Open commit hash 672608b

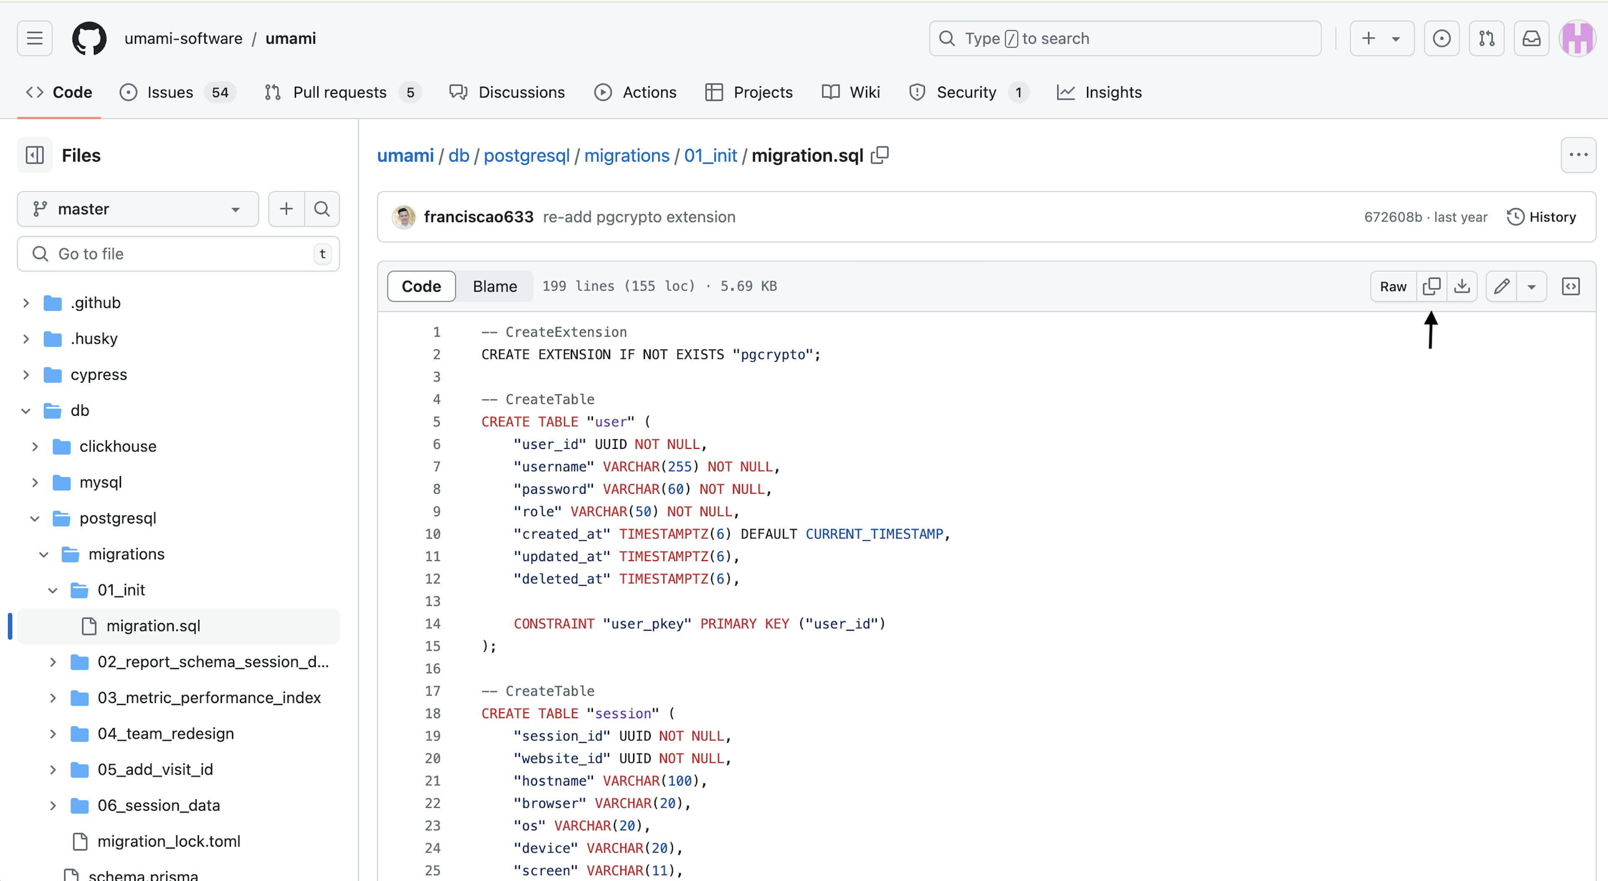(x=1393, y=216)
